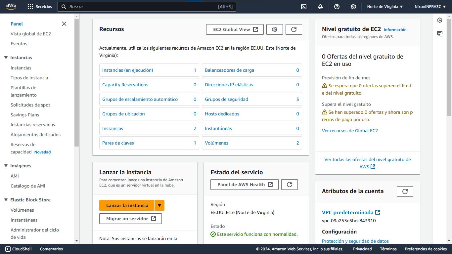452x254 pixels.
Task: Refresh the Atributos de la cuenta panel
Action: [405, 191]
